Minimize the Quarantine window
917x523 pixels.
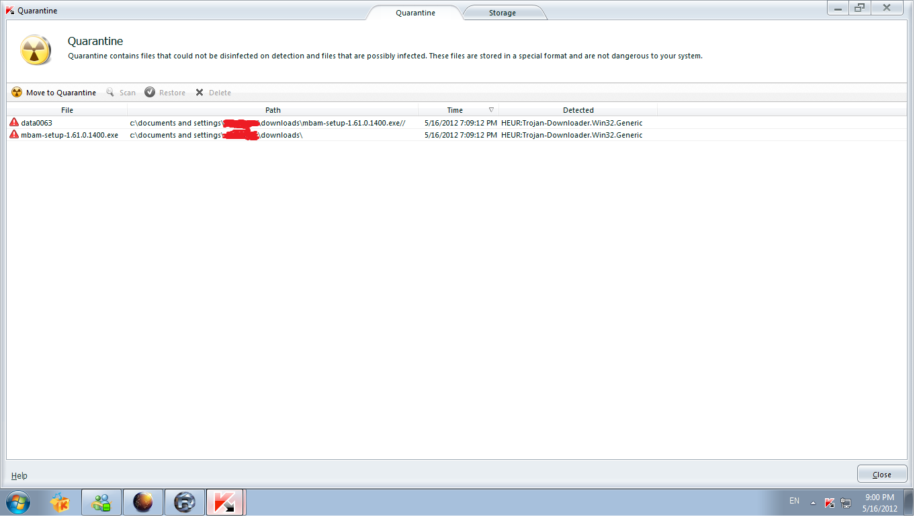click(x=837, y=8)
